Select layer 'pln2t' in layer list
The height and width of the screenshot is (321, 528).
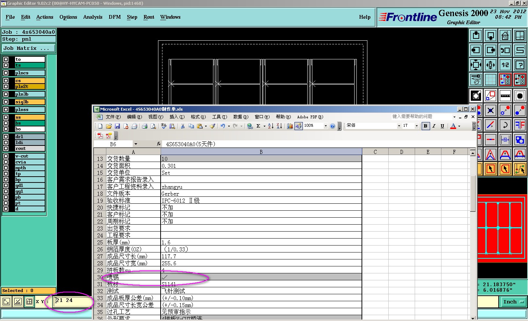(x=30, y=86)
